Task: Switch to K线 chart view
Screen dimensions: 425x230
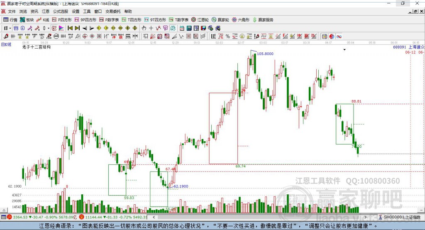Action: coord(43,20)
